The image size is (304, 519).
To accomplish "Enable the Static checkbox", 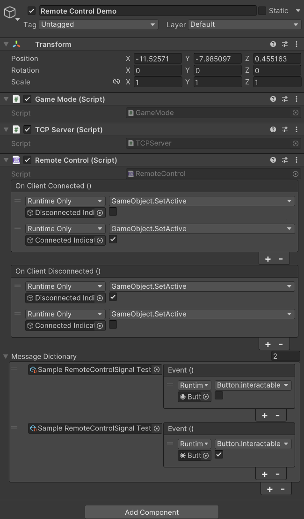I will click(x=262, y=11).
